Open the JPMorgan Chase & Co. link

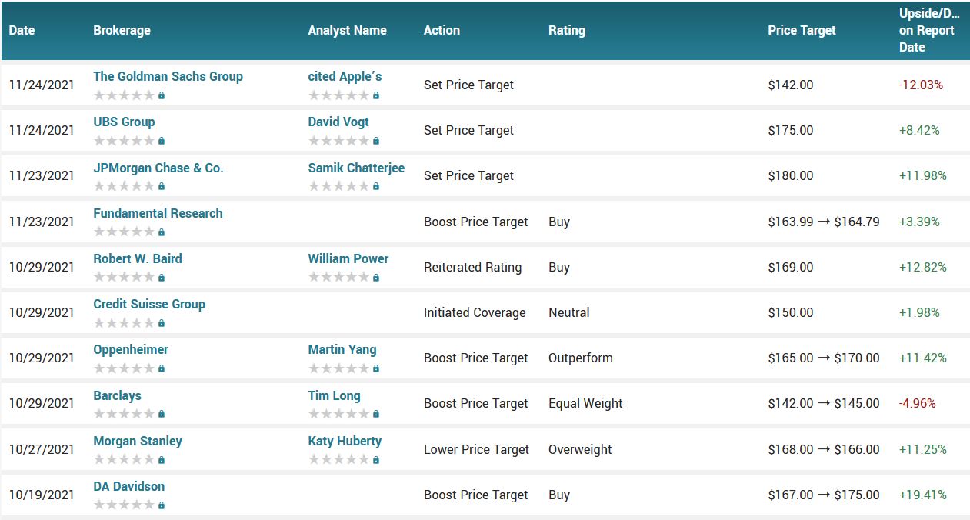coord(158,168)
